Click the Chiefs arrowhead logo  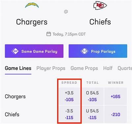click(100, 5)
